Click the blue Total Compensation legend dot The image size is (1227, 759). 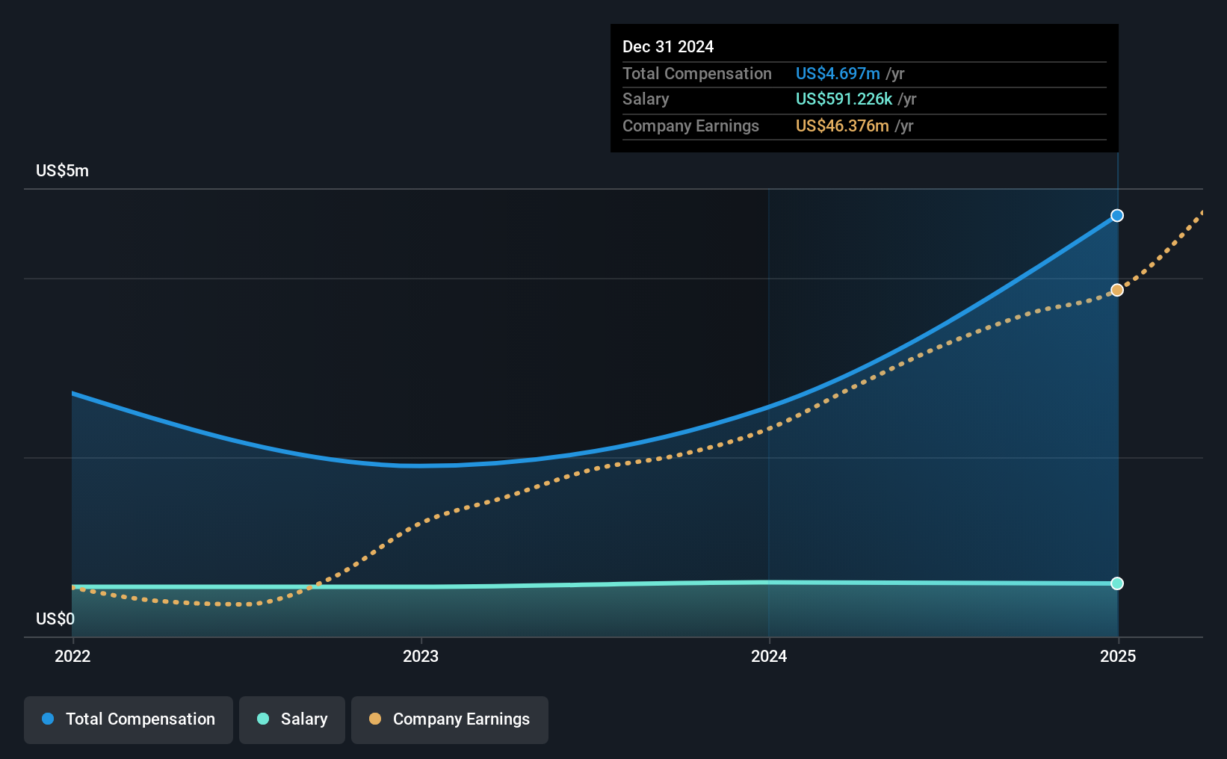pyautogui.click(x=48, y=719)
